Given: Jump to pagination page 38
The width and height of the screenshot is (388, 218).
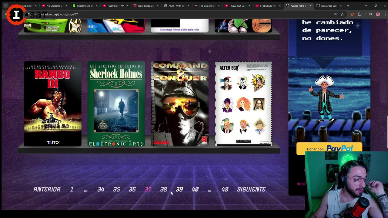Looking at the screenshot, I should pyautogui.click(x=164, y=189).
